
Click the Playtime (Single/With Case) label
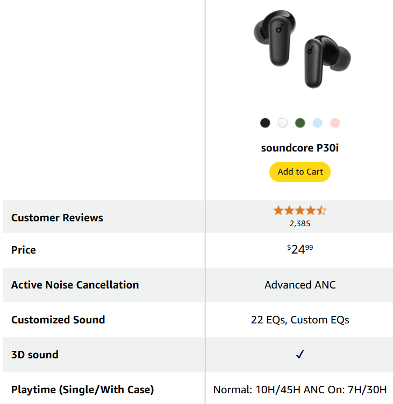click(x=82, y=389)
